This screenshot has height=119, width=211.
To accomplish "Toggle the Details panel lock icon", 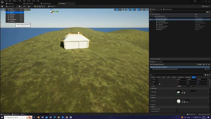I will point(209,64).
